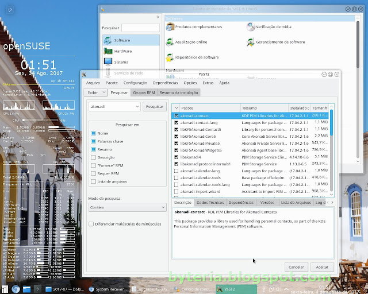Image resolution: width=368 pixels, height=294 pixels.
Task: Switch to System Recovery Chromium taskbar entry
Action: click(x=108, y=289)
